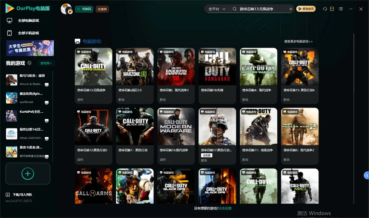Select KurtzPel(全区...) in my games
Screen dimensions: 369x218
click(28, 116)
